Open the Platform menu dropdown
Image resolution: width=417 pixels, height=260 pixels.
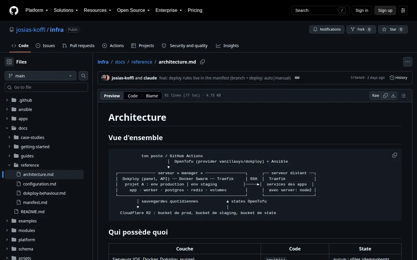tap(37, 10)
